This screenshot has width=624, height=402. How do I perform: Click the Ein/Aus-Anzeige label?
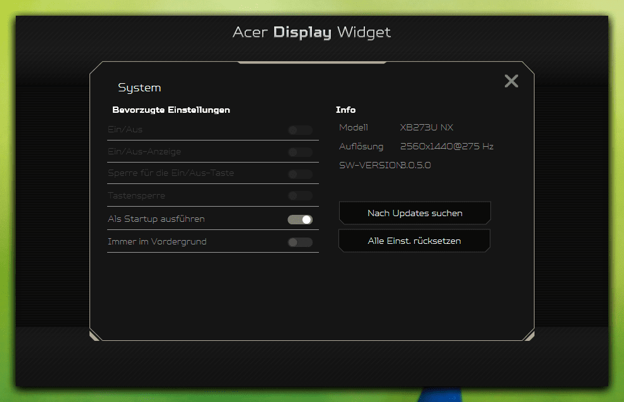144,152
